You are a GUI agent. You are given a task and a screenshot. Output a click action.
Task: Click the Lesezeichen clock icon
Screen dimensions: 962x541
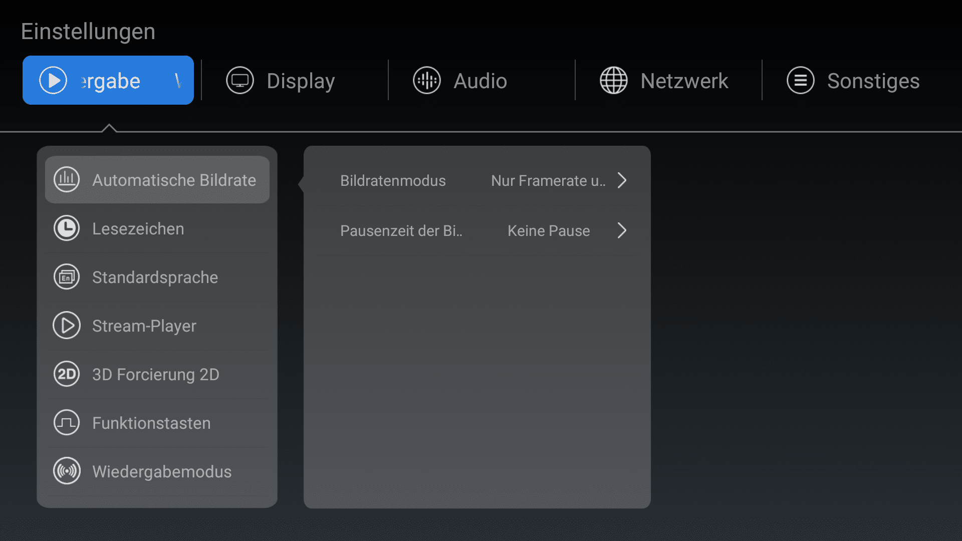67,228
